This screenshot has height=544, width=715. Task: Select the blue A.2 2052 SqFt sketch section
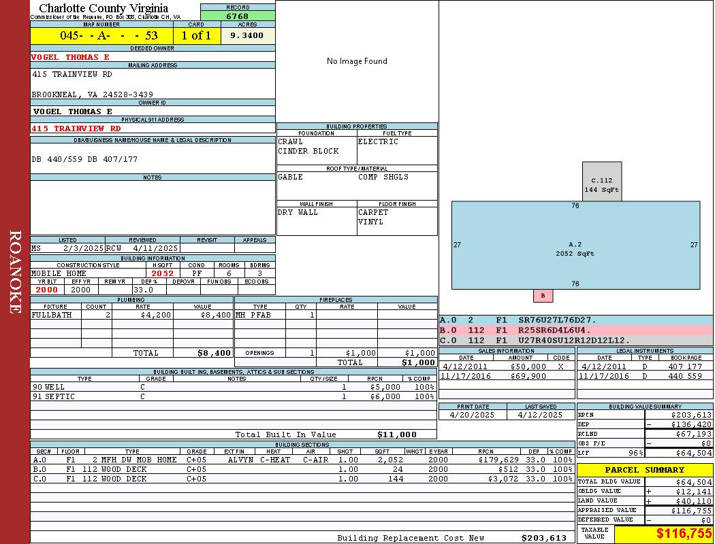[575, 249]
